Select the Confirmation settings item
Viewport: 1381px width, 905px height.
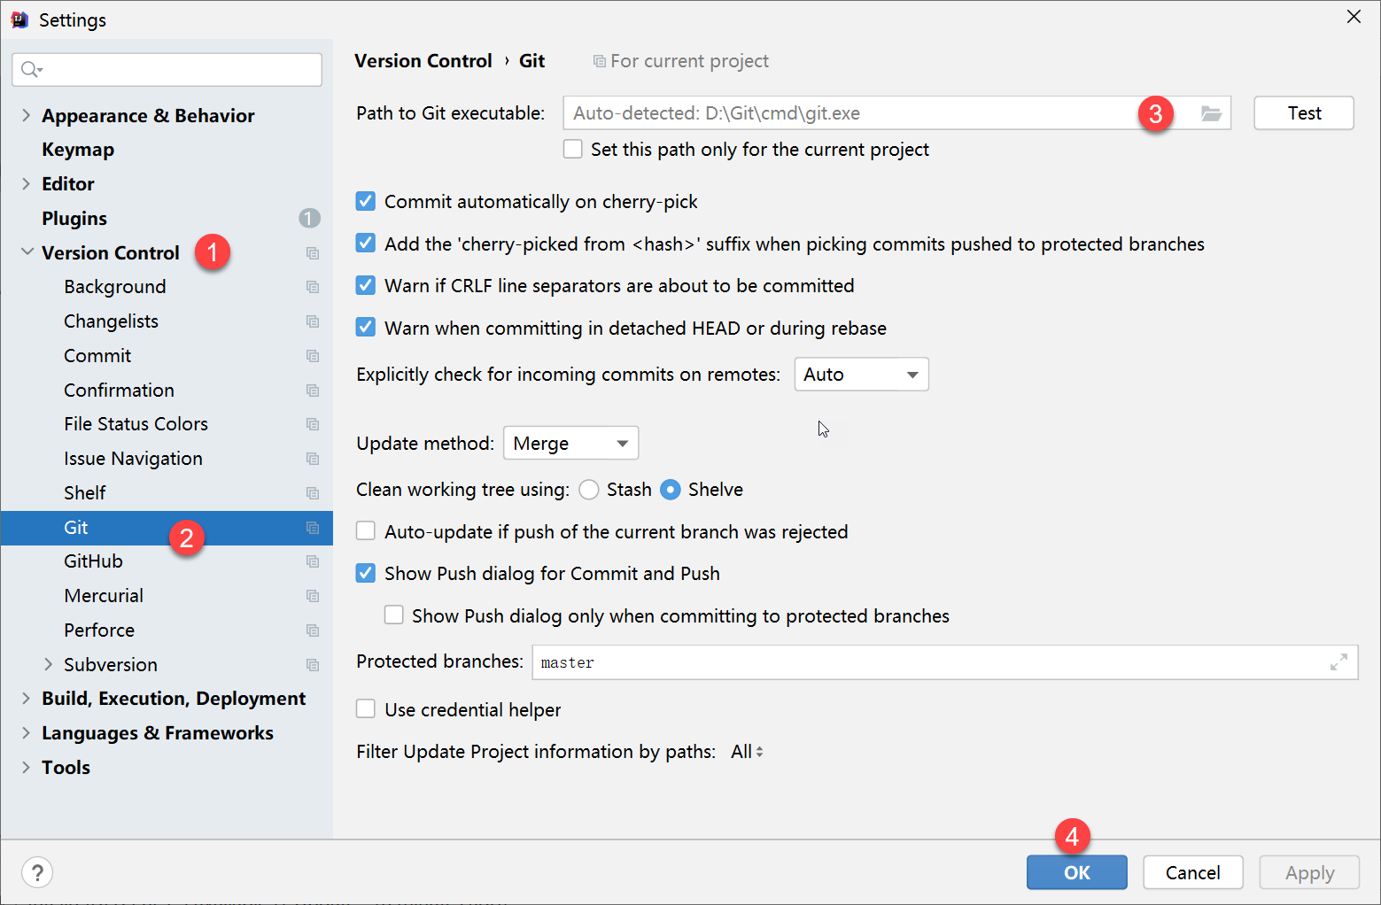coord(119,391)
